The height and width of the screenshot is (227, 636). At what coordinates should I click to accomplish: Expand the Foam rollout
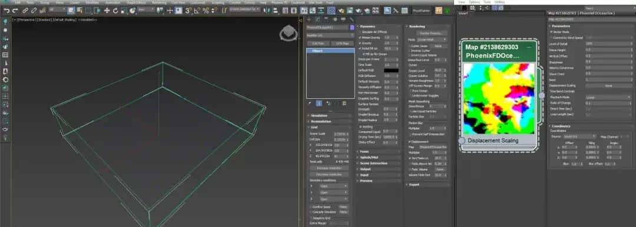click(379, 152)
